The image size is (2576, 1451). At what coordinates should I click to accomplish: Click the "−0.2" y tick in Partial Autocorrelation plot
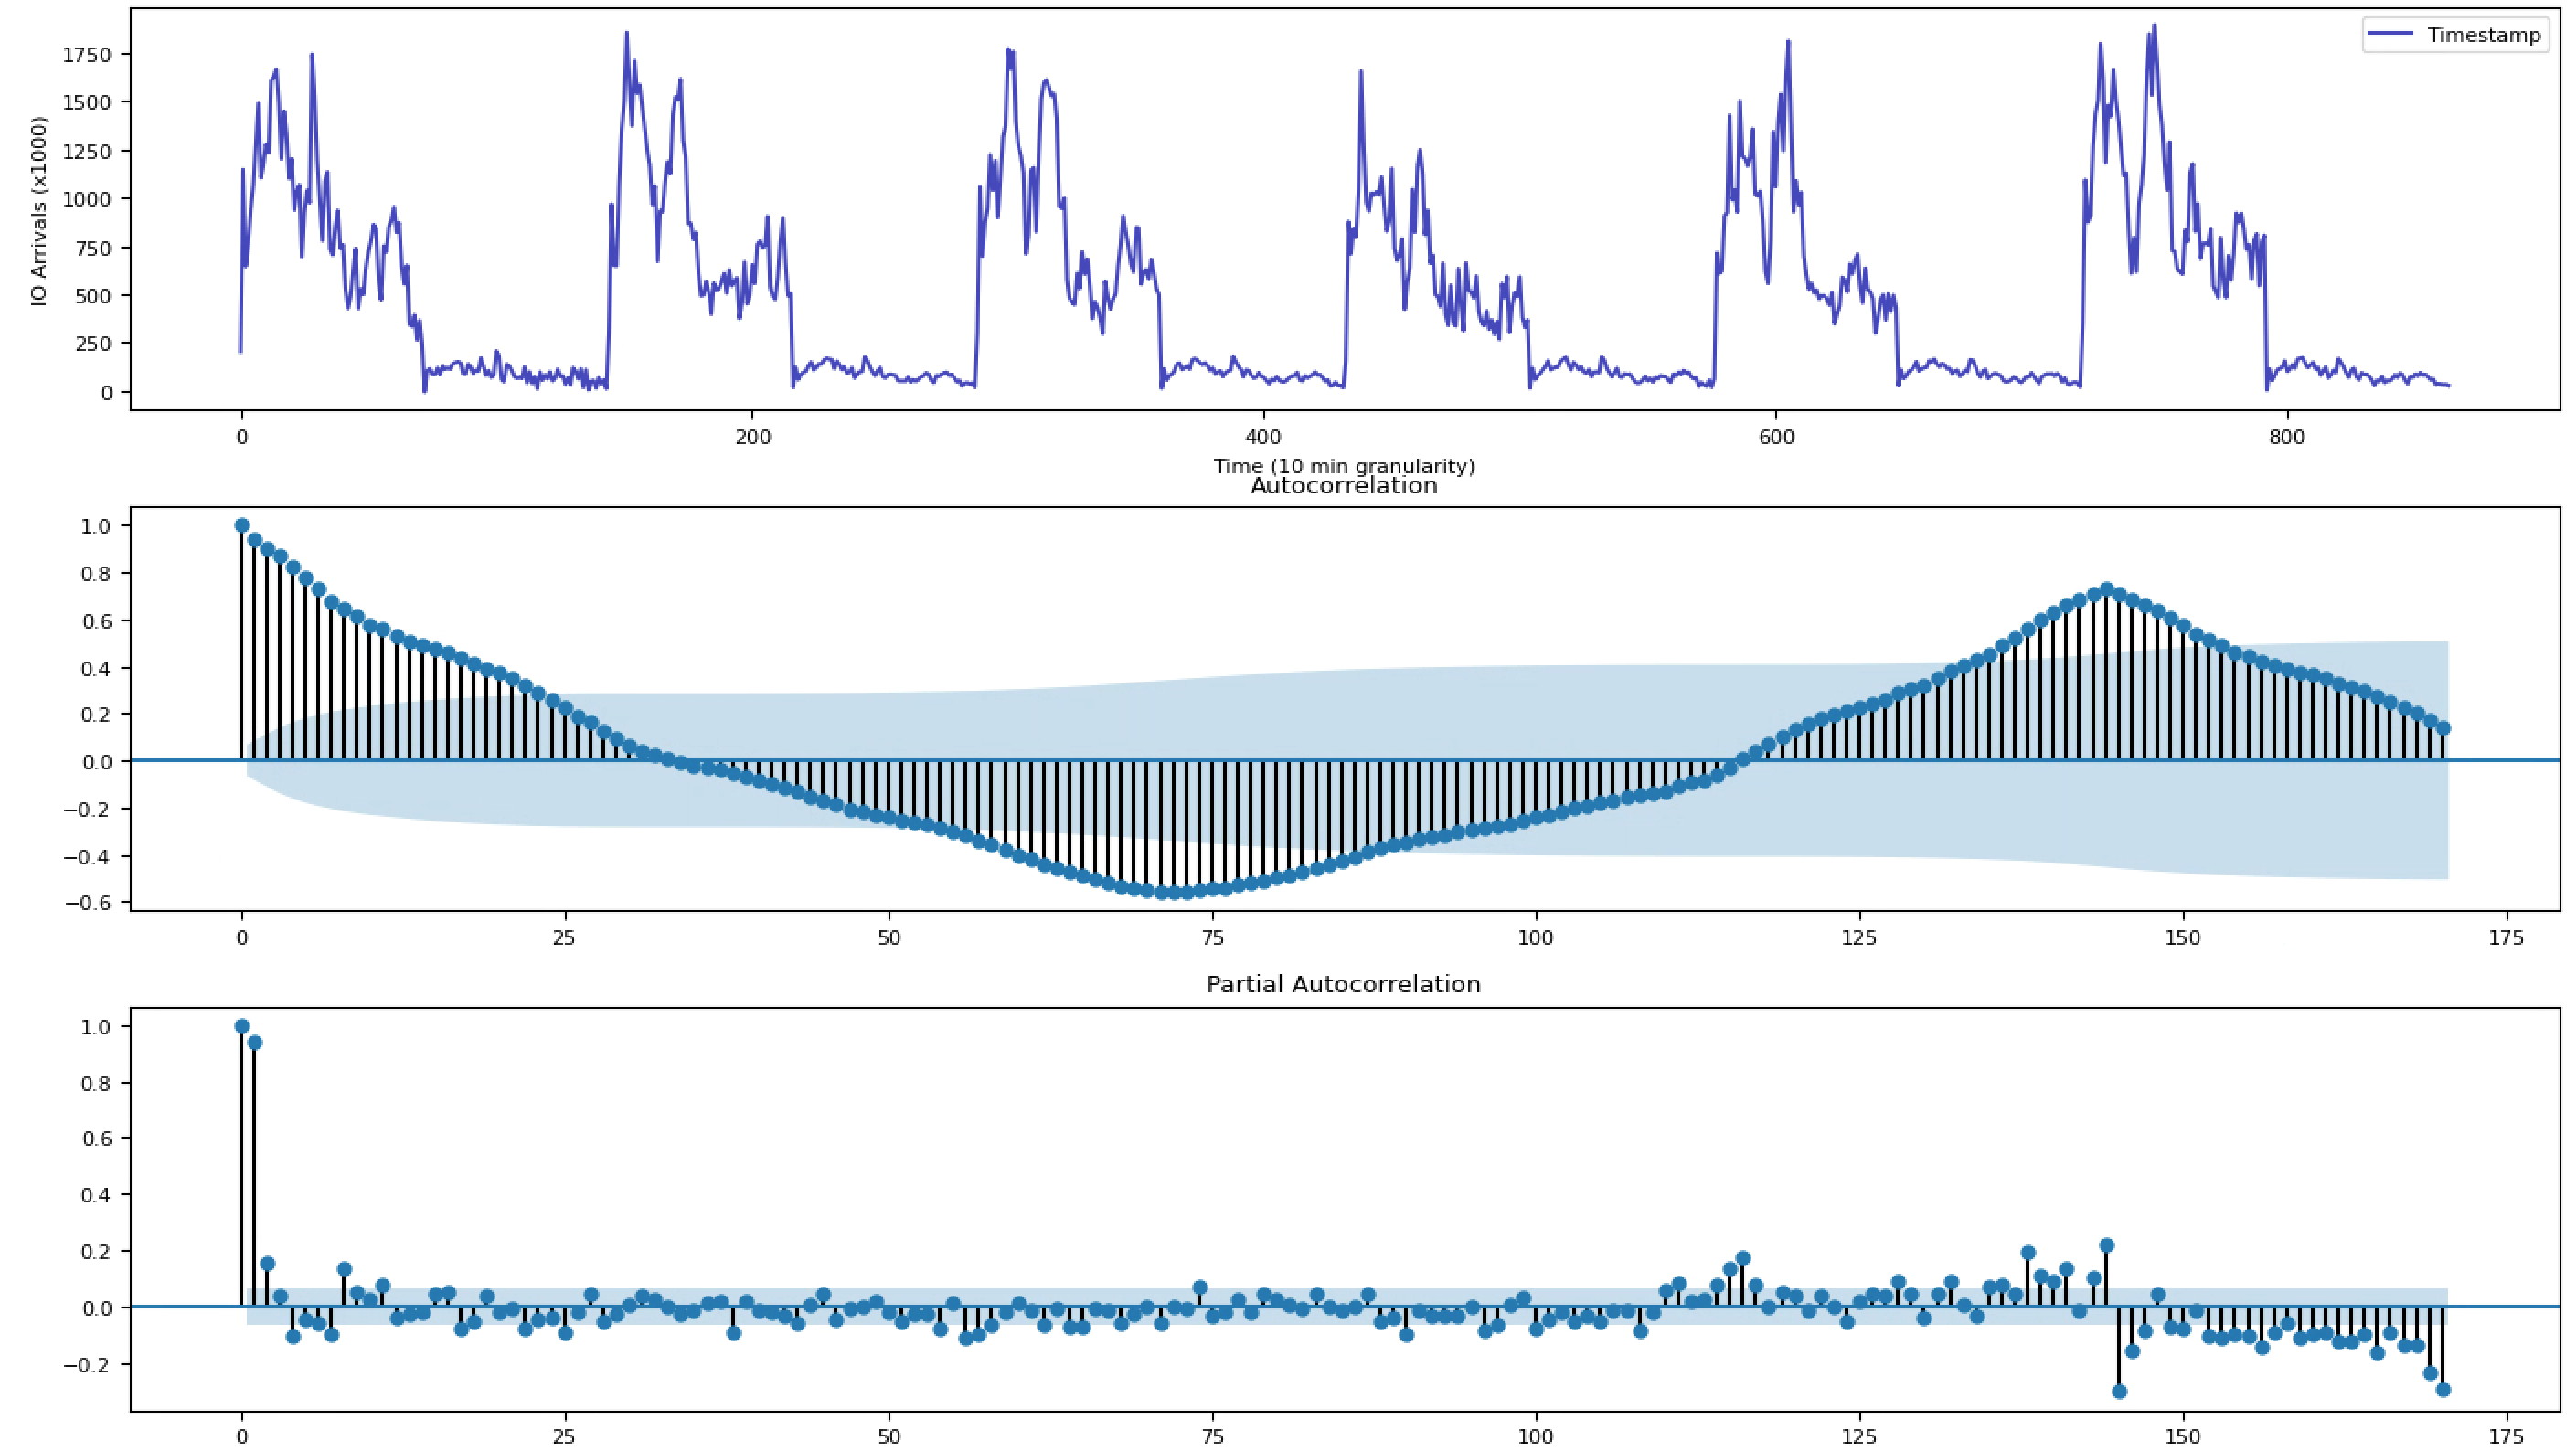point(86,1364)
